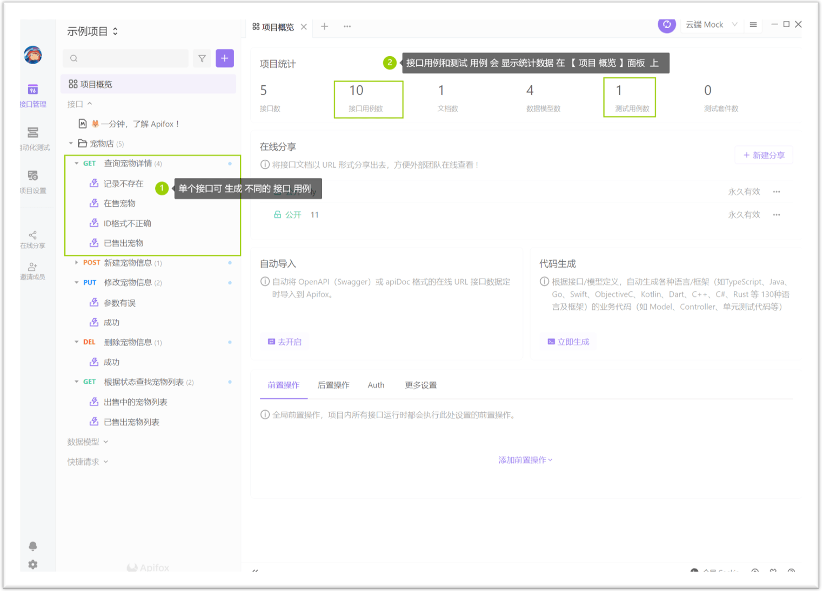Click inside the project search box
The height and width of the screenshot is (591, 823).
coord(124,58)
